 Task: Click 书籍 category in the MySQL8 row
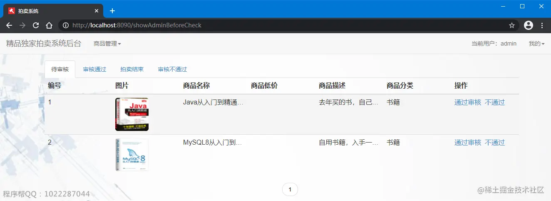tap(393, 143)
